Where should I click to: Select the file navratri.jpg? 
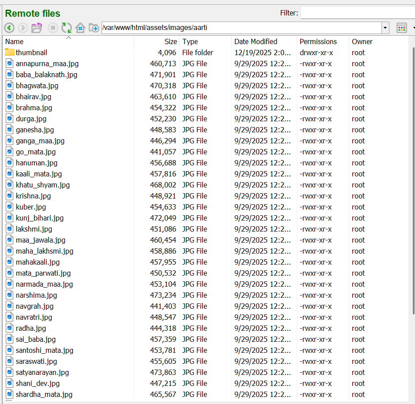click(34, 317)
